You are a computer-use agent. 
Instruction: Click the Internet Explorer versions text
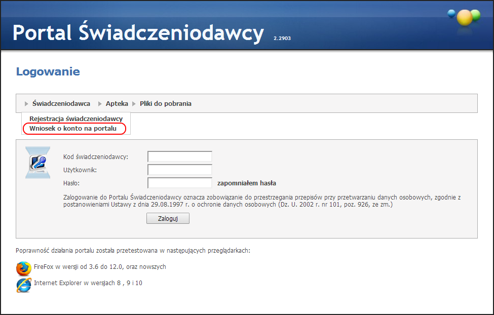[88, 283]
